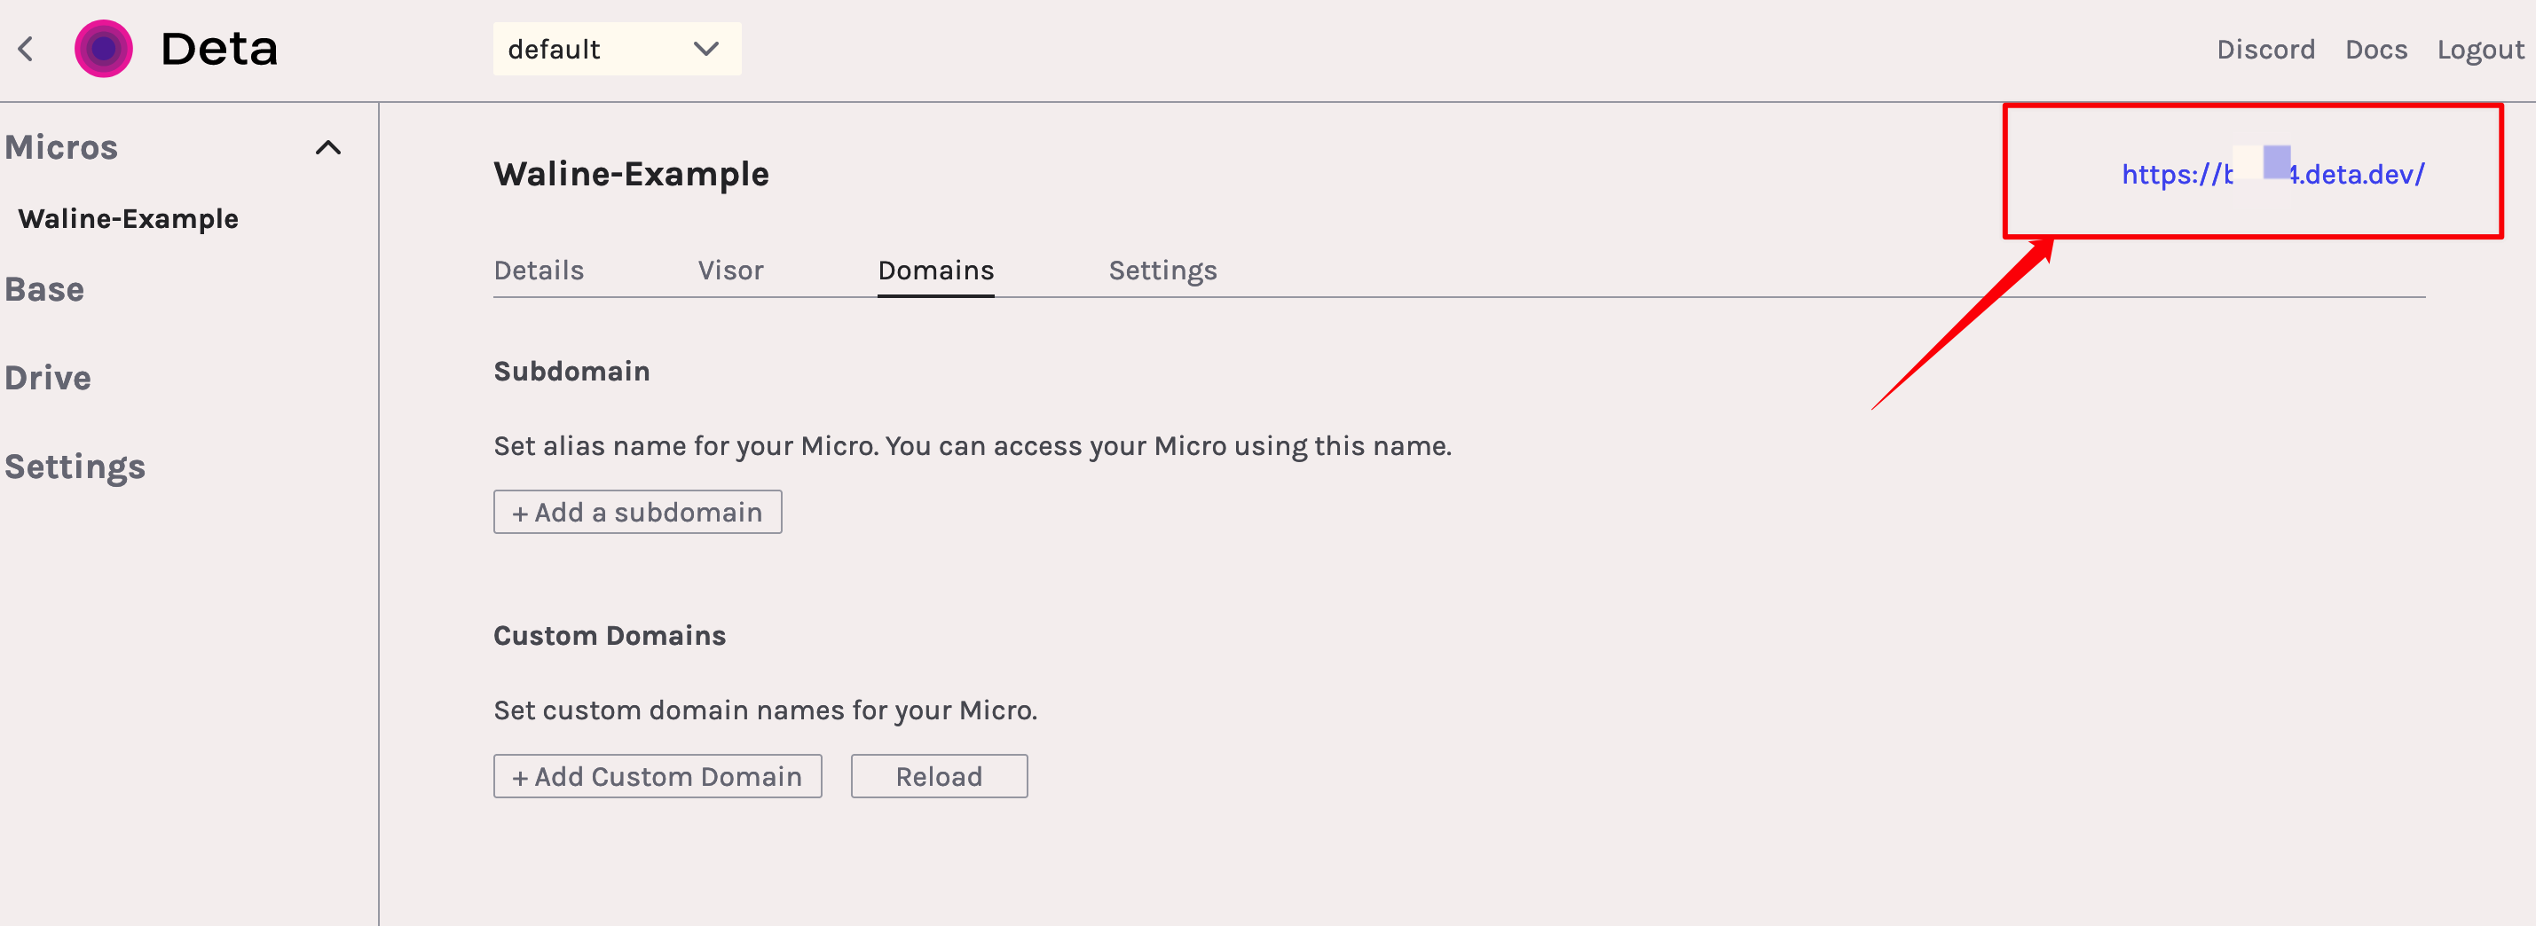Open the deta.dev Micro URL link
This screenshot has width=2536, height=926.
pyautogui.click(x=2273, y=174)
